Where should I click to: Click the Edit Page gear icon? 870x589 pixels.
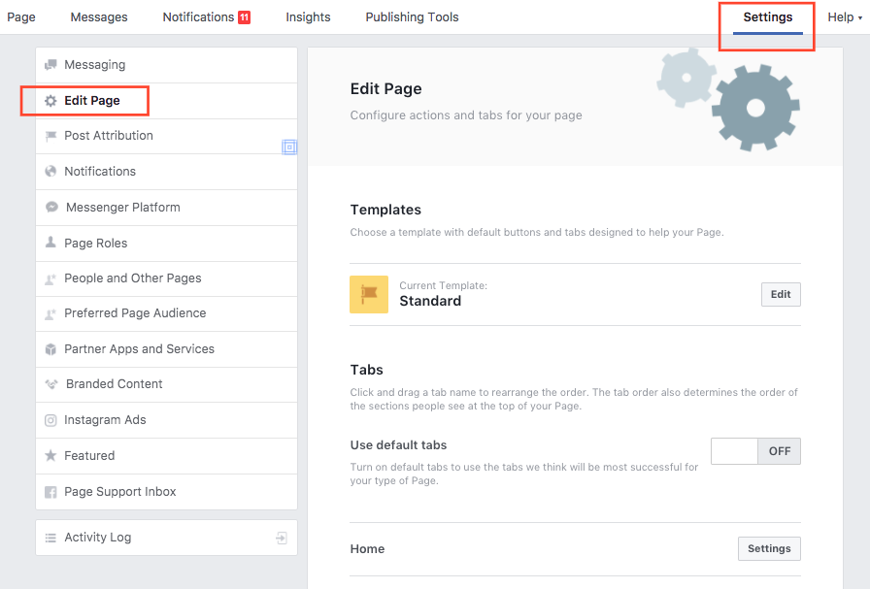tap(50, 100)
